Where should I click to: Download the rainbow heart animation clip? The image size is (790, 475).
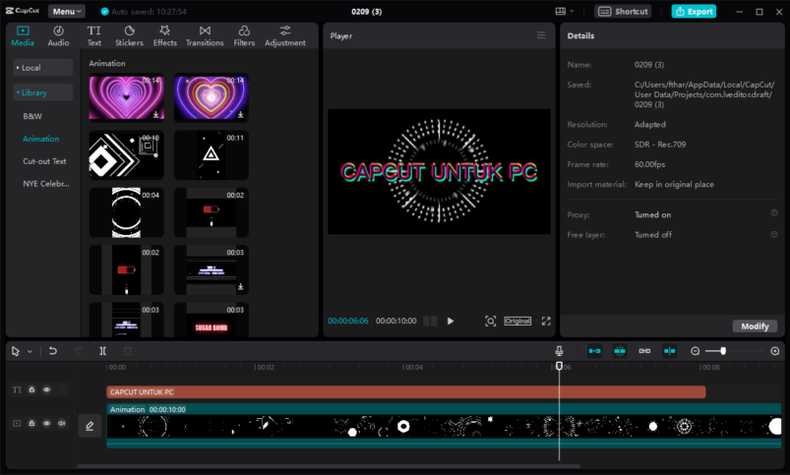[241, 115]
